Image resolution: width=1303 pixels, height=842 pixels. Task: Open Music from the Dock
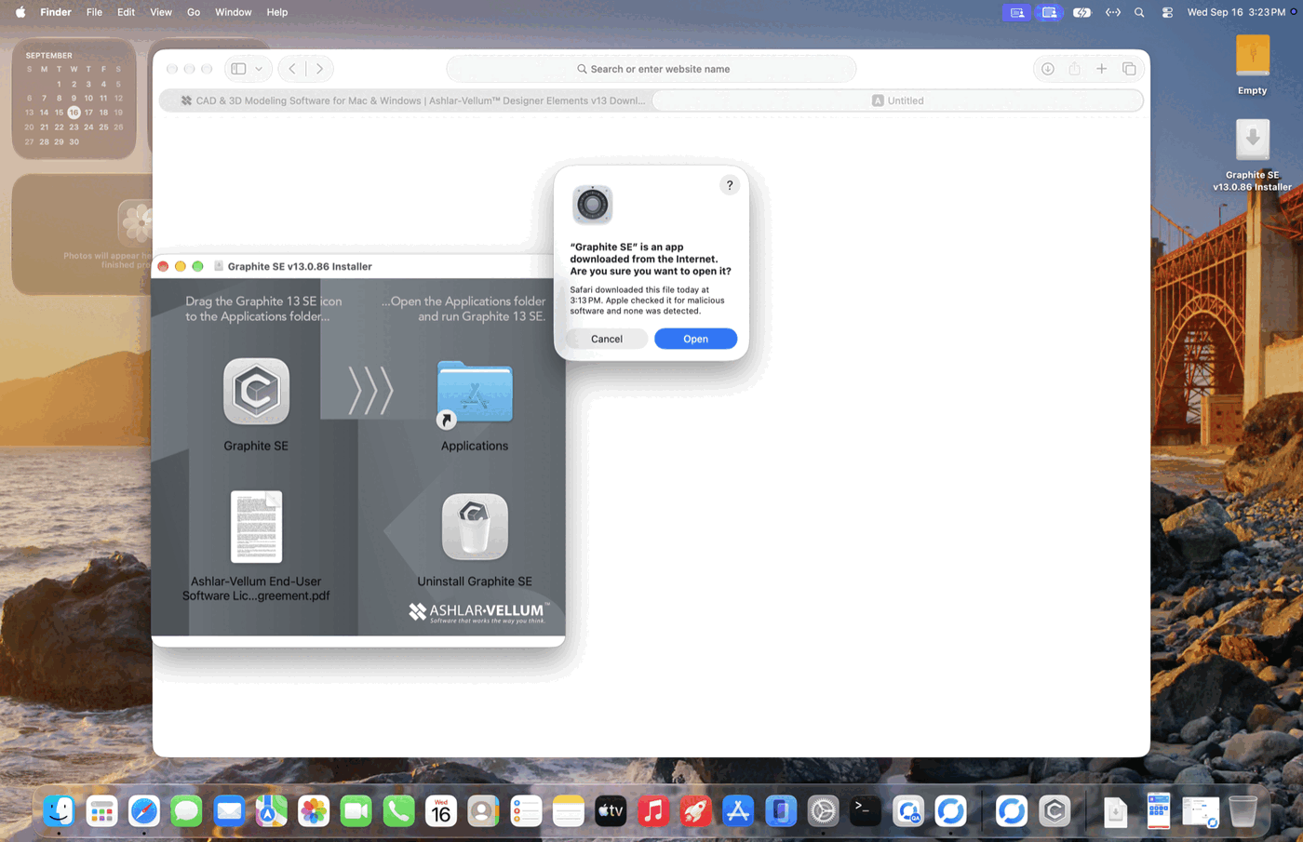tap(653, 811)
